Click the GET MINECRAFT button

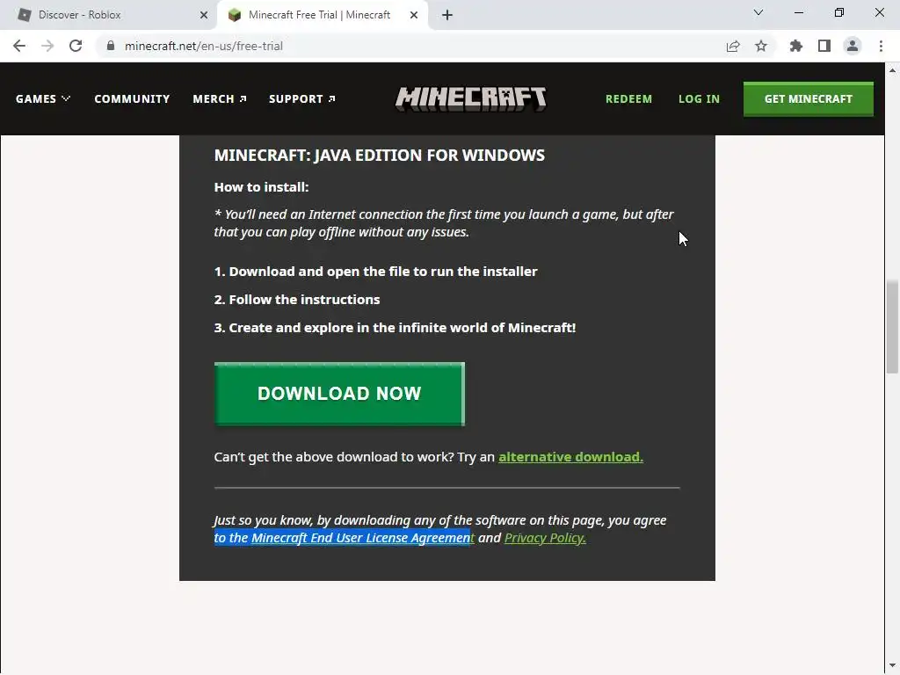(809, 98)
